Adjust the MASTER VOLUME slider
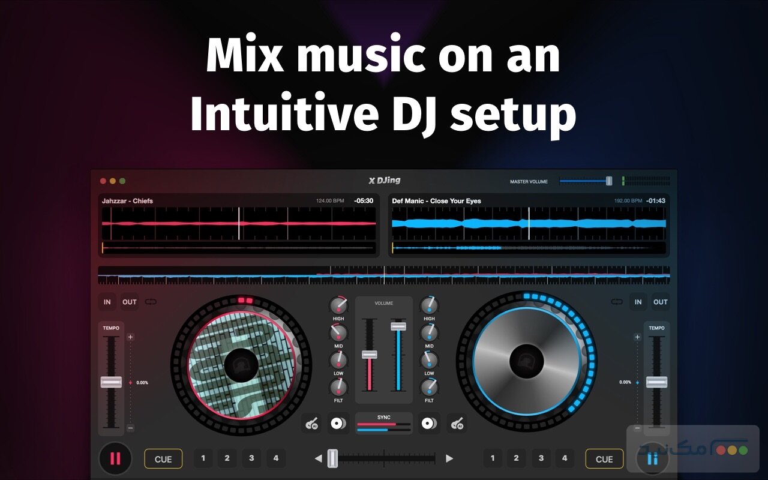Image resolution: width=768 pixels, height=480 pixels. [x=608, y=181]
